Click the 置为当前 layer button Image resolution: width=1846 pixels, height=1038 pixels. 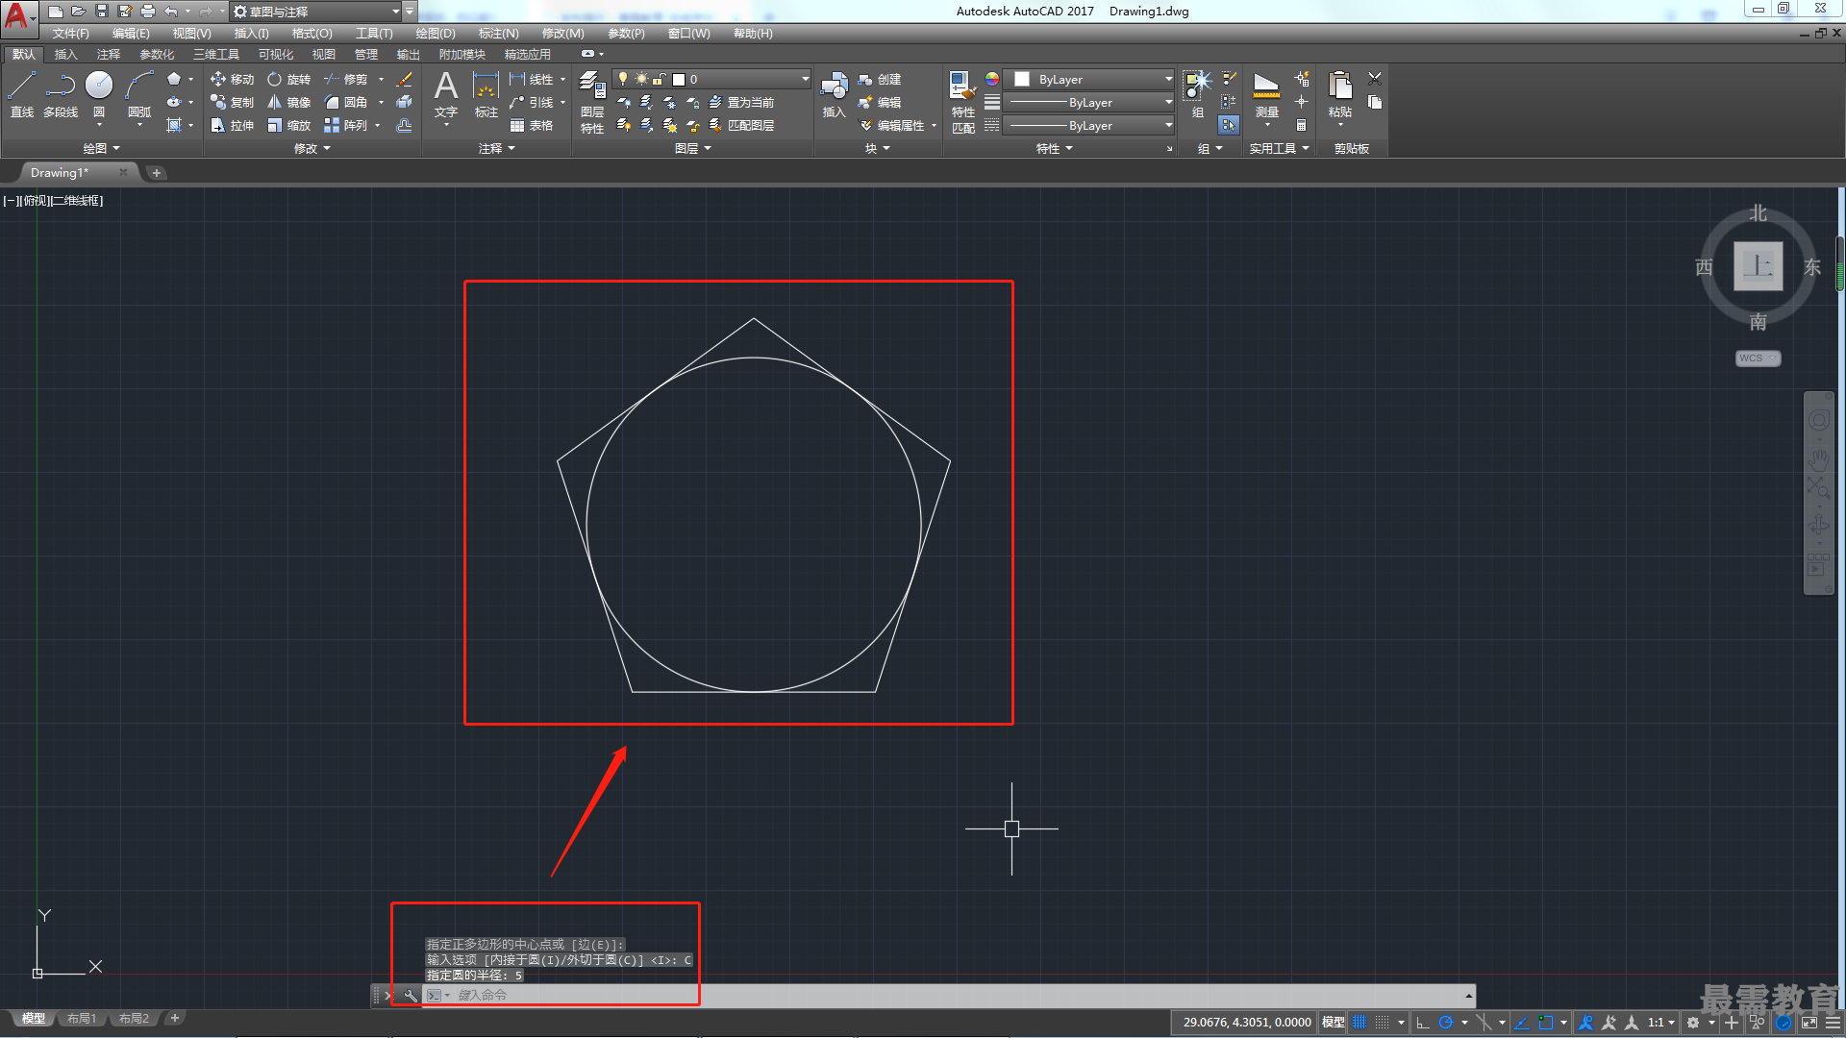coord(741,102)
